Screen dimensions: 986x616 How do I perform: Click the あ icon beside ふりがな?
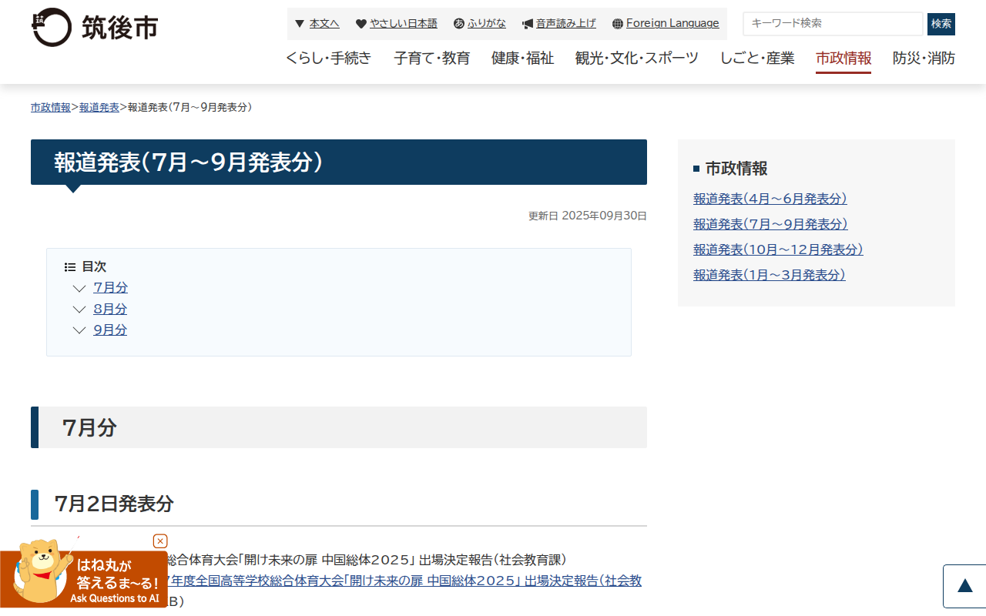pos(459,24)
